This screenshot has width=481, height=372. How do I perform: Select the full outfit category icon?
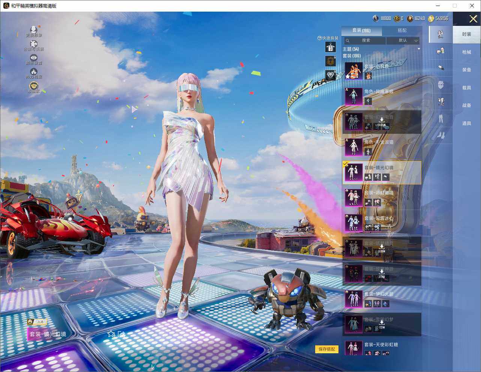[x=440, y=34]
